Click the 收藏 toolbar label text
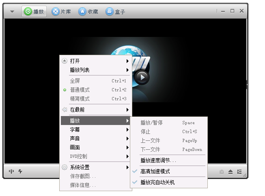This screenshot has height=196, width=265. click(x=93, y=12)
